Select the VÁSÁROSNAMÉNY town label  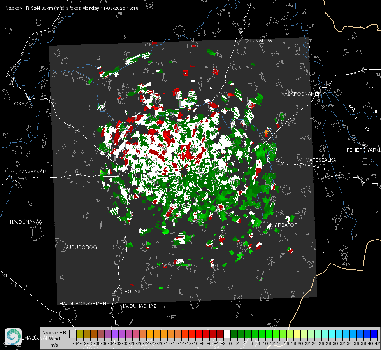(303, 94)
